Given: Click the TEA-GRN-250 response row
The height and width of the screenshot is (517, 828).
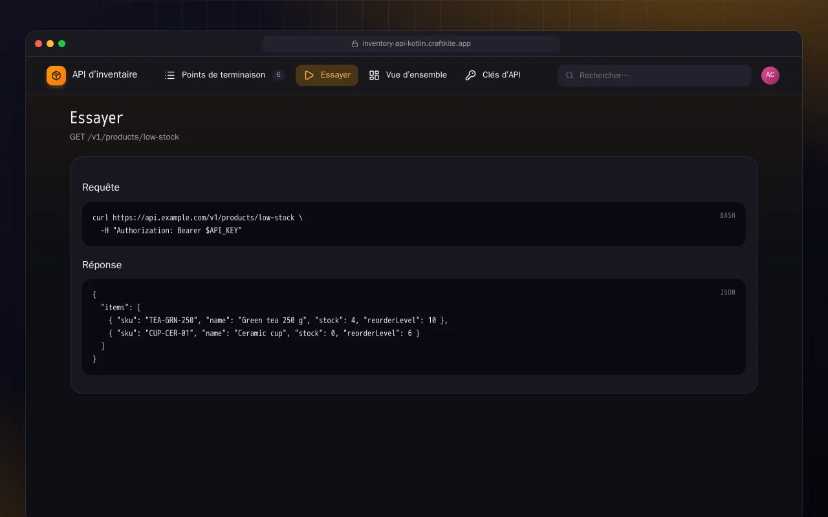Looking at the screenshot, I should (278, 321).
